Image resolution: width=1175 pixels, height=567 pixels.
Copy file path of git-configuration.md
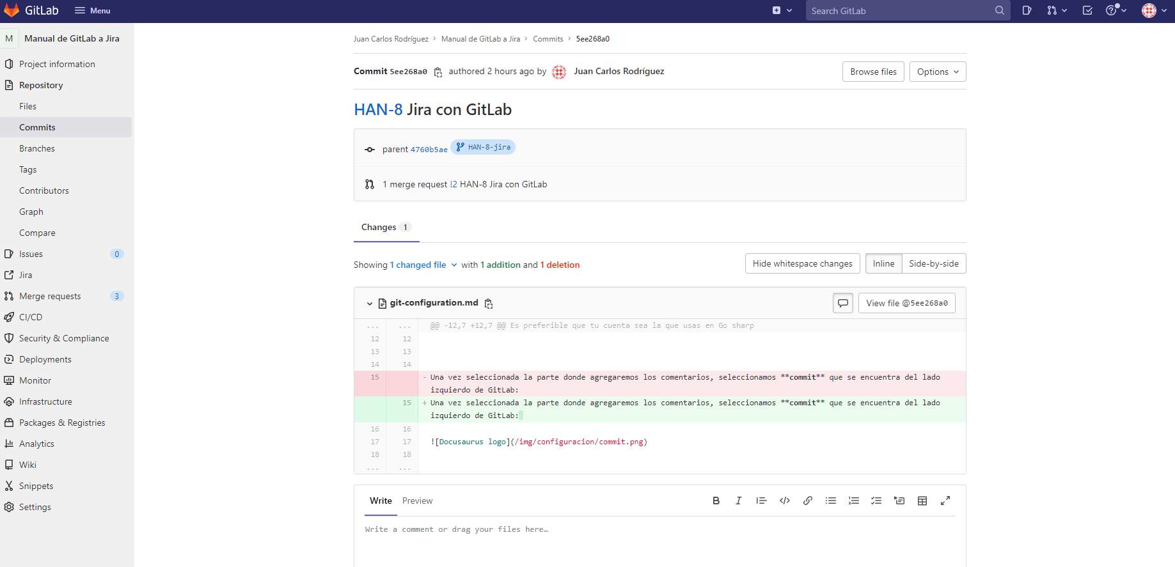point(489,304)
